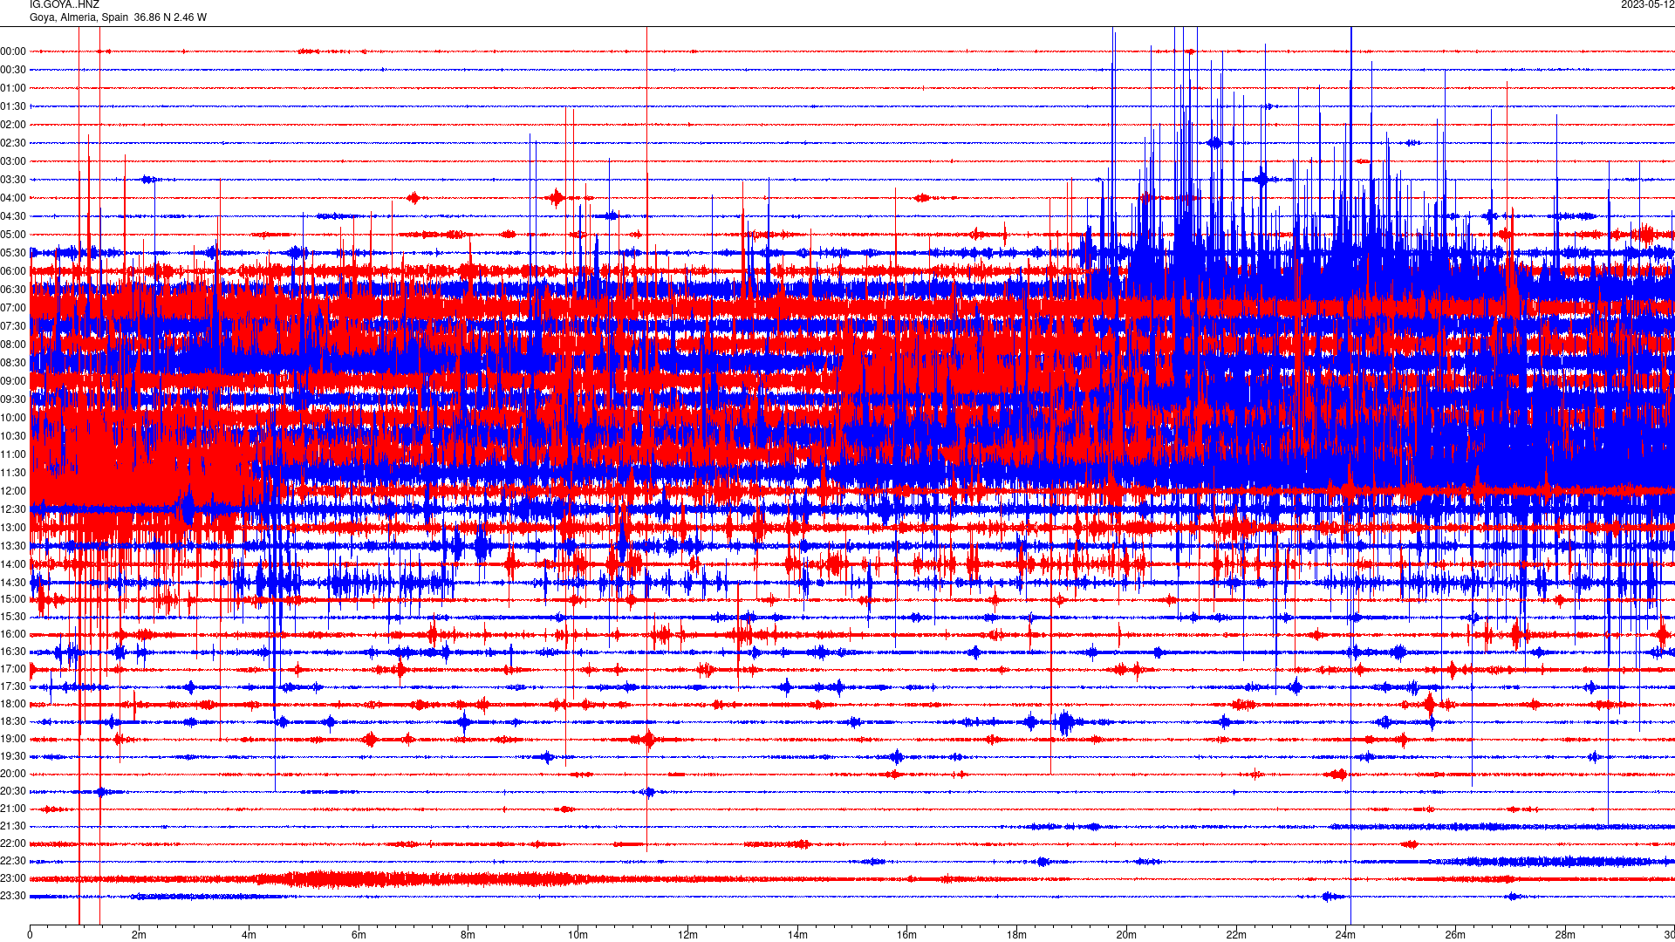
Task: Select the 06:00 time row label
Action: pyautogui.click(x=13, y=271)
